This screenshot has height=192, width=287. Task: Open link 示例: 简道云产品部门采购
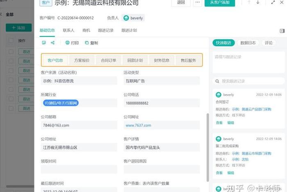click(251, 109)
